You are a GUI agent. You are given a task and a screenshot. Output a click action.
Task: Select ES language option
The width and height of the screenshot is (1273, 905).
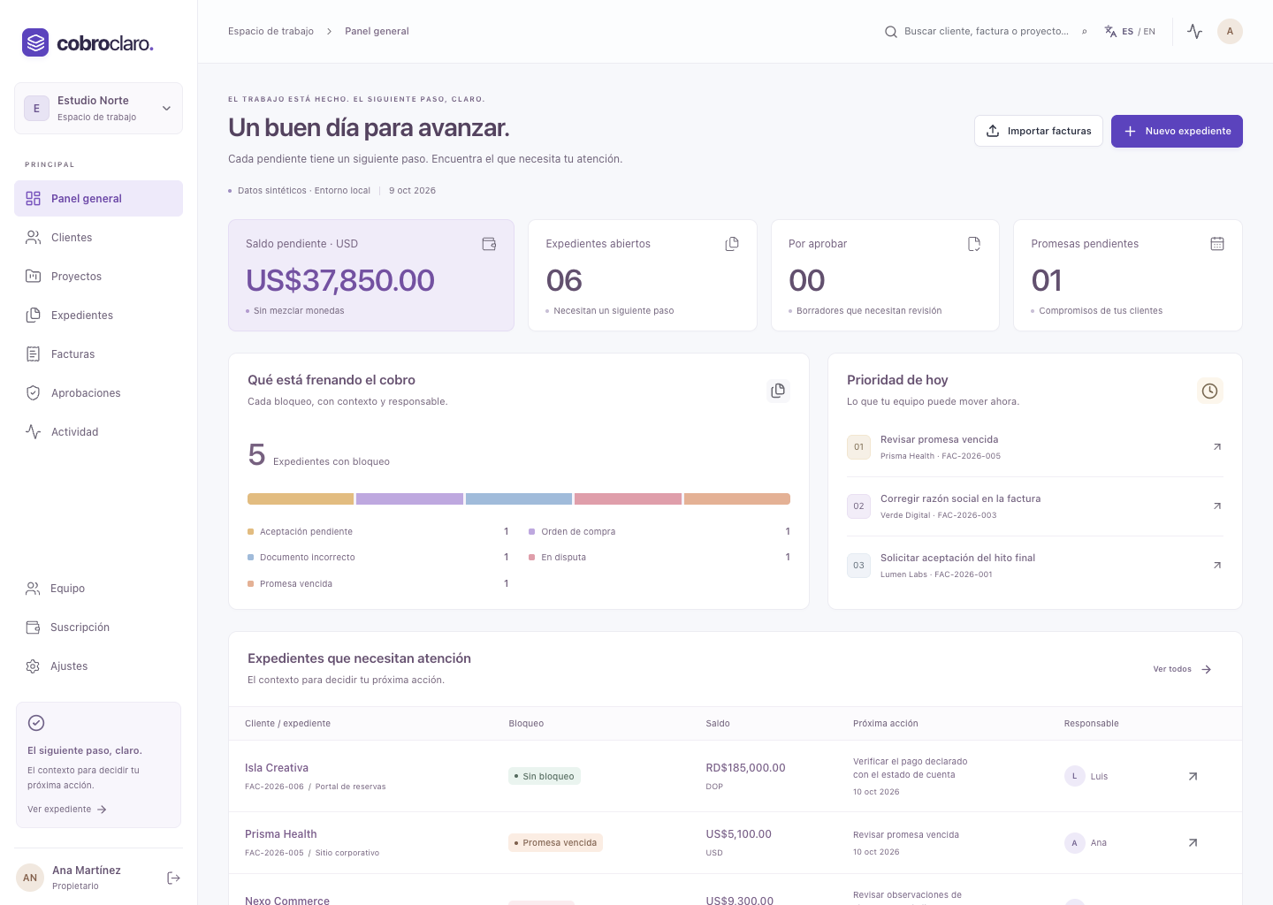(1128, 32)
